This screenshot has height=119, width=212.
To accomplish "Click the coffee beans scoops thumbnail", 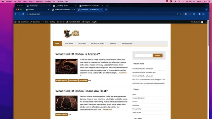I will tap(66, 103).
